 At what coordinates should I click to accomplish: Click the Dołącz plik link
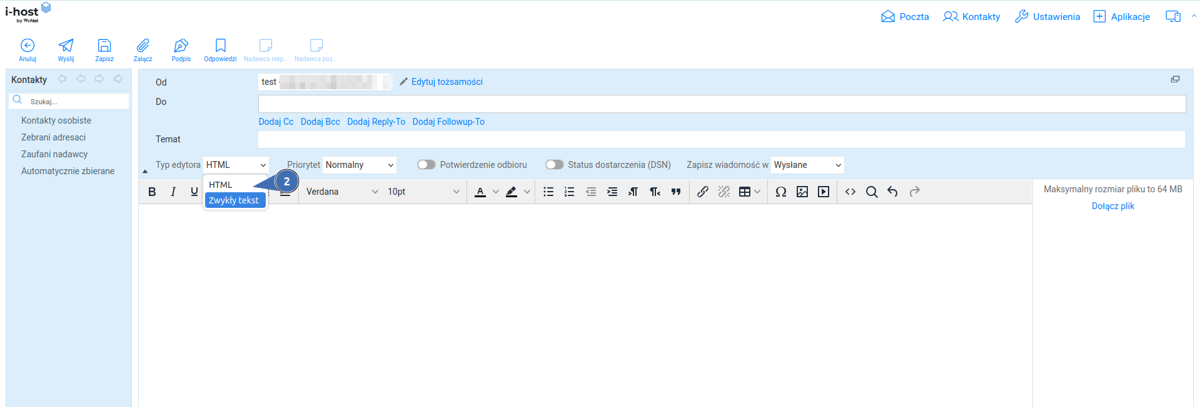[1112, 206]
